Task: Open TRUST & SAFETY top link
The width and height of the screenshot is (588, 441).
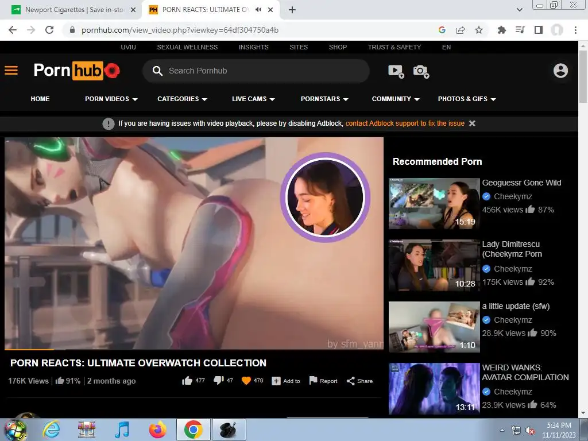Action: coord(394,47)
